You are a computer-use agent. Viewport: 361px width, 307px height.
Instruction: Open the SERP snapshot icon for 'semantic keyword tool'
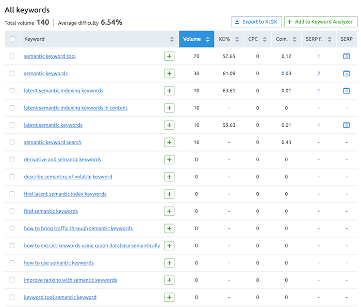[347, 56]
